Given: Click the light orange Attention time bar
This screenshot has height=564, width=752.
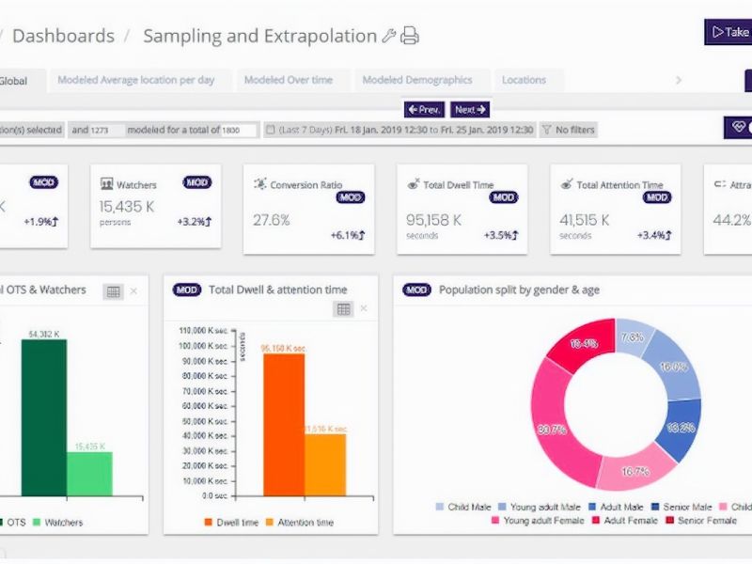Looking at the screenshot, I should coord(325,464).
